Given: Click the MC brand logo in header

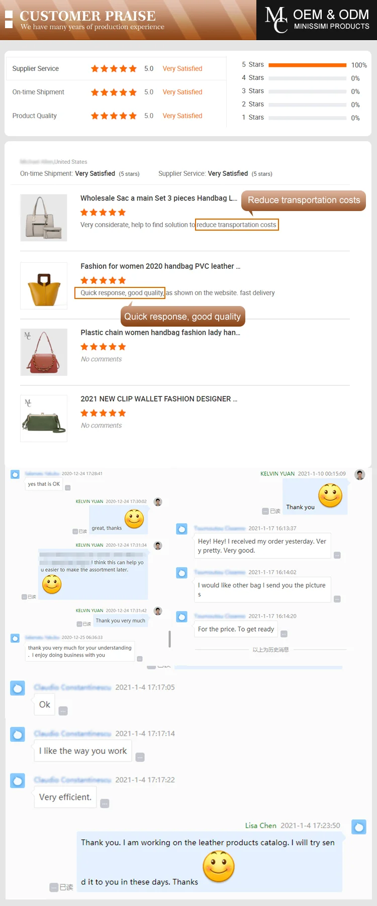Looking at the screenshot, I should pyautogui.click(x=276, y=20).
